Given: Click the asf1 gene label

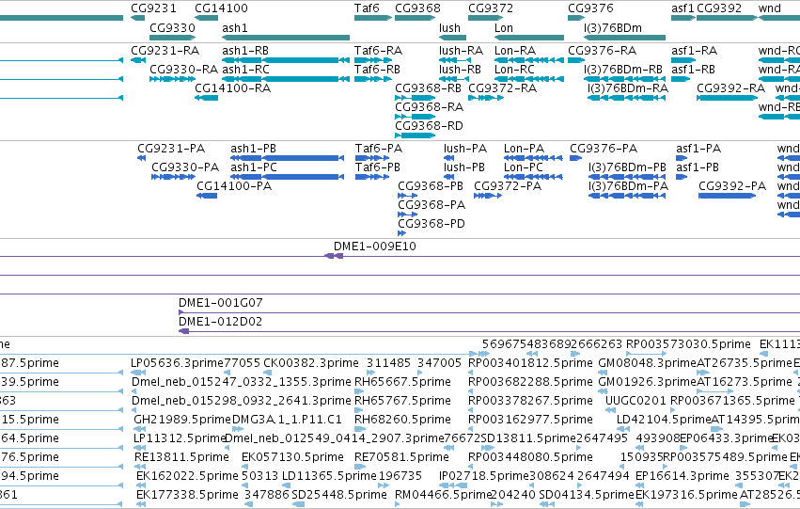Looking at the screenshot, I should [682, 8].
